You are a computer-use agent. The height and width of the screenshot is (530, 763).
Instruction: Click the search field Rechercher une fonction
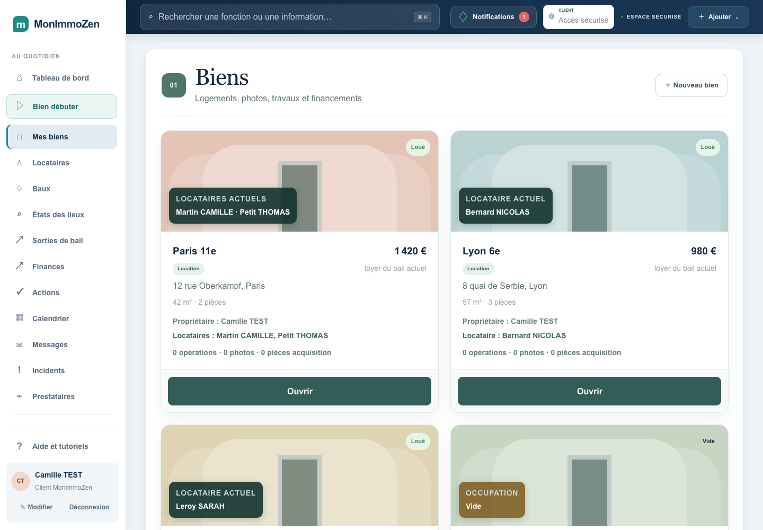[290, 17]
